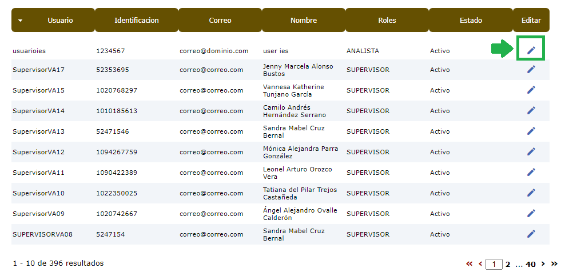
Task: Click the edit pencil for SupervisorVA09
Action: click(x=531, y=213)
